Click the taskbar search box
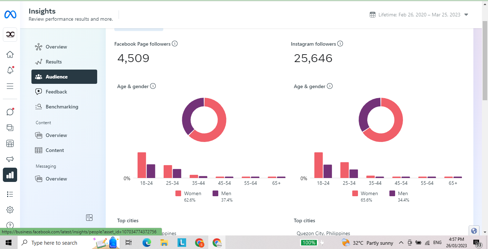Screen dimensions: 488x249 tap(68, 243)
